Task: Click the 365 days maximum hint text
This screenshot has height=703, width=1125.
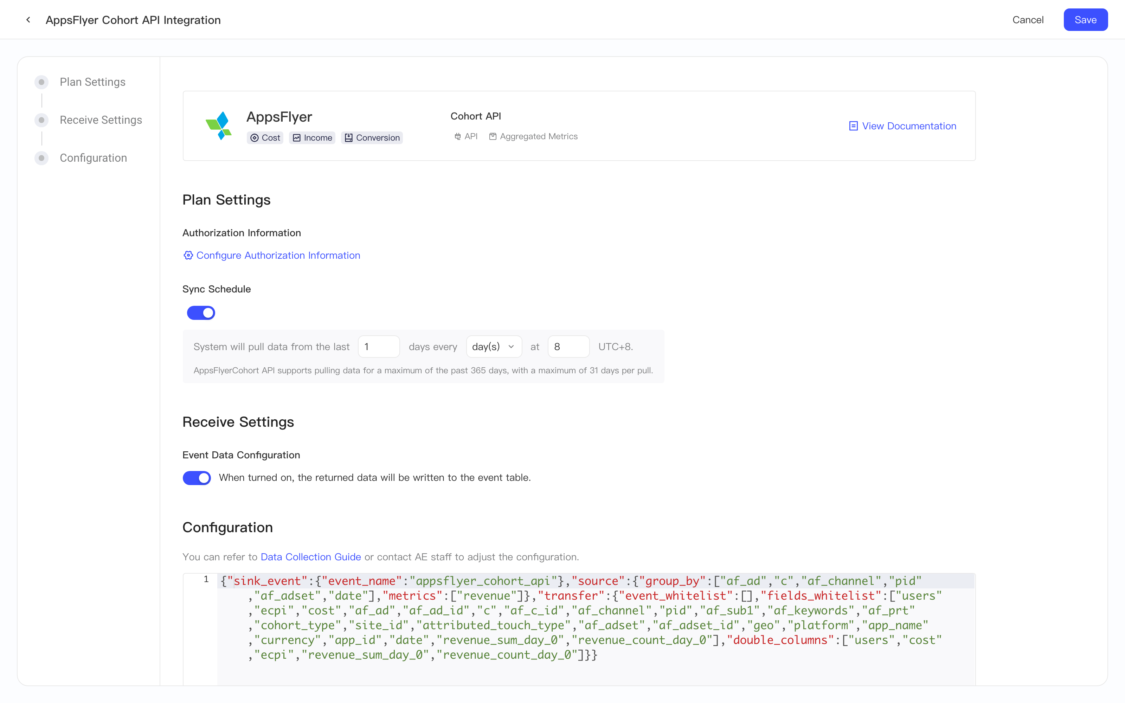Action: point(423,370)
